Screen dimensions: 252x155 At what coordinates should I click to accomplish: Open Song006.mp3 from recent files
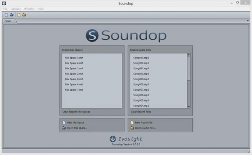(141, 95)
